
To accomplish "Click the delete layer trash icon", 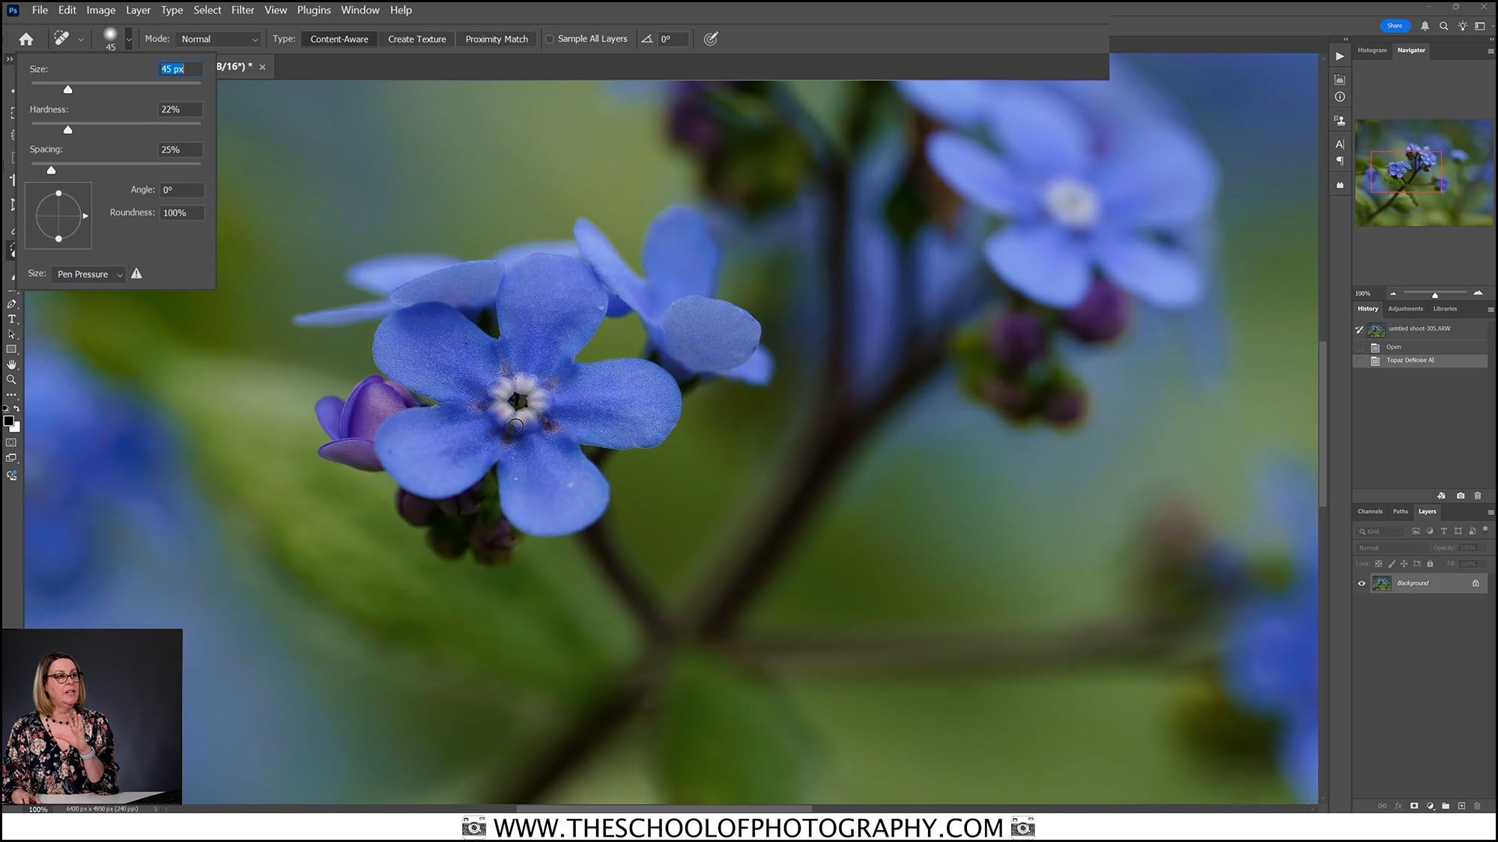I will click(x=1476, y=495).
